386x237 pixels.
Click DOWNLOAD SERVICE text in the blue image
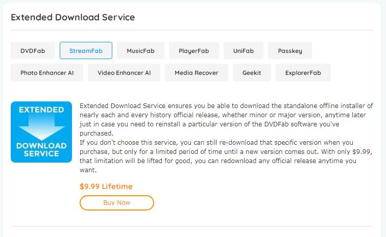(41, 149)
